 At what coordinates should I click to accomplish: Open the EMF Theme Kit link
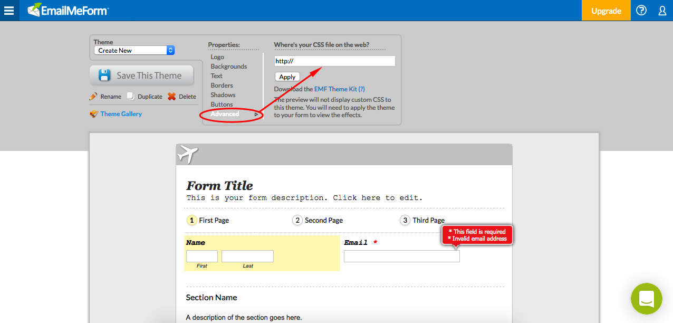(x=339, y=89)
